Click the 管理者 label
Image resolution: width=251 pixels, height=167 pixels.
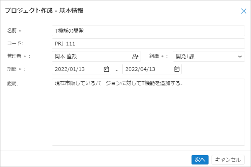coord(14,56)
